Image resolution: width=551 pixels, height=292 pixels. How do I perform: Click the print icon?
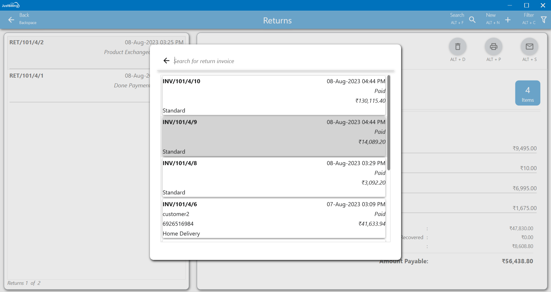[x=493, y=47]
